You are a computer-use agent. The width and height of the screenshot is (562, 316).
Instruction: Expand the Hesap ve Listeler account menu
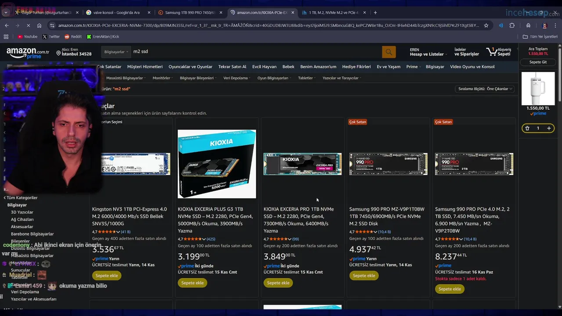pyautogui.click(x=428, y=52)
